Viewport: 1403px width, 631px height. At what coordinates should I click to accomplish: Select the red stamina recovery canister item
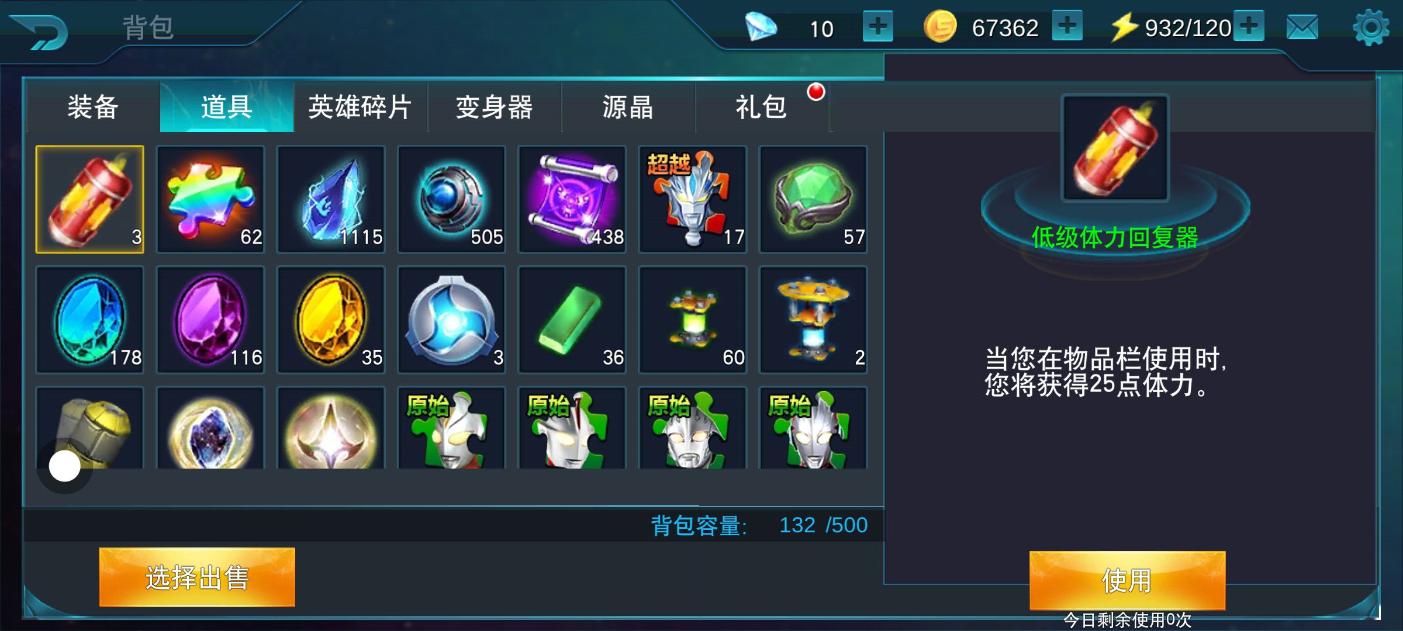pyautogui.click(x=89, y=199)
